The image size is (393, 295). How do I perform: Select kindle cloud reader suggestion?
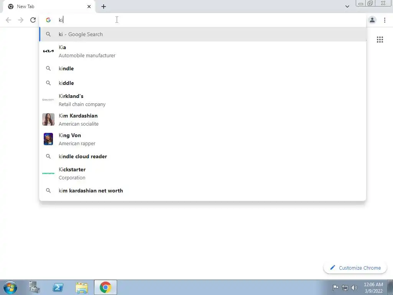[x=203, y=157]
